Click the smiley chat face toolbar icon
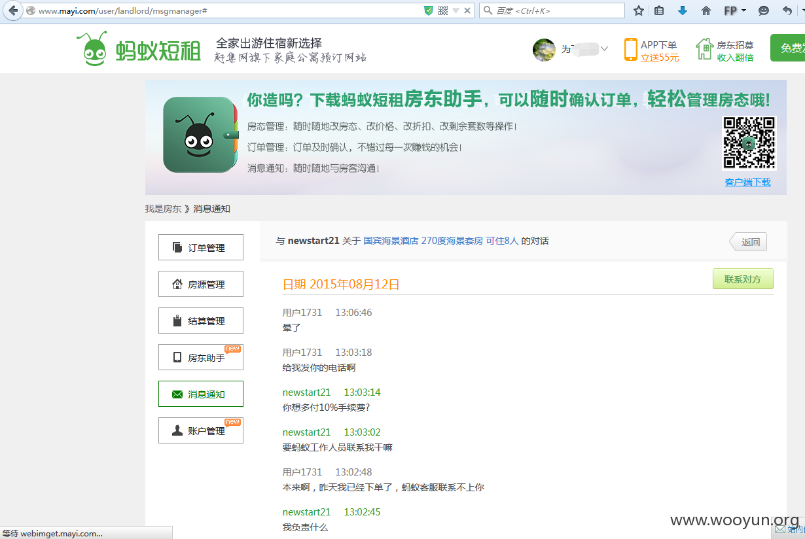 [x=764, y=10]
